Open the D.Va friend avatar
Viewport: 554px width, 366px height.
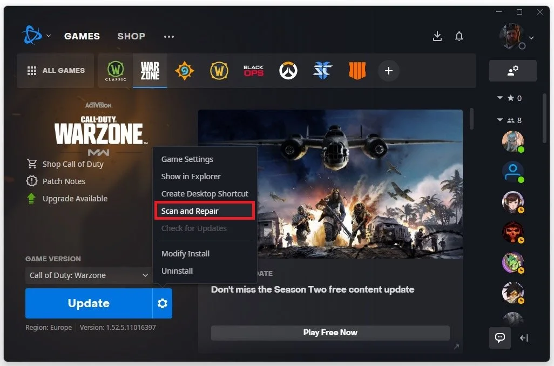tap(512, 202)
